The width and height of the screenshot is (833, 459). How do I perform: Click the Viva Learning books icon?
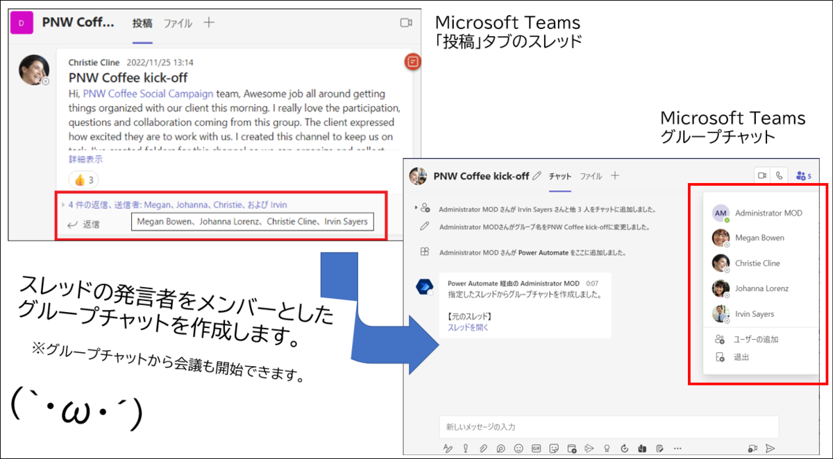pos(642,449)
